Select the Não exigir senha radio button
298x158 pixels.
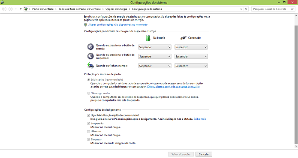coord(89,93)
